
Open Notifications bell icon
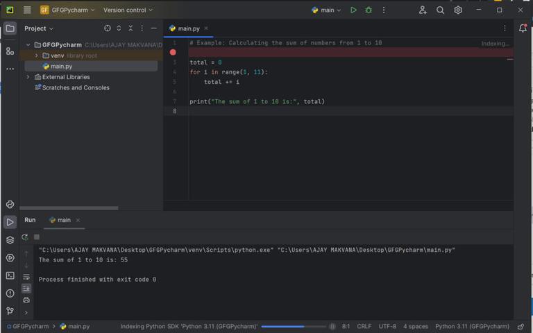[523, 28]
